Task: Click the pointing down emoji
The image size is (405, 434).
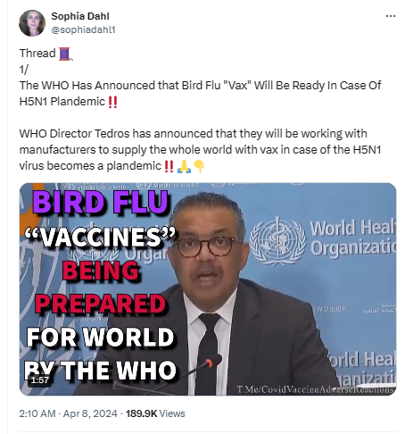Action: (x=199, y=166)
